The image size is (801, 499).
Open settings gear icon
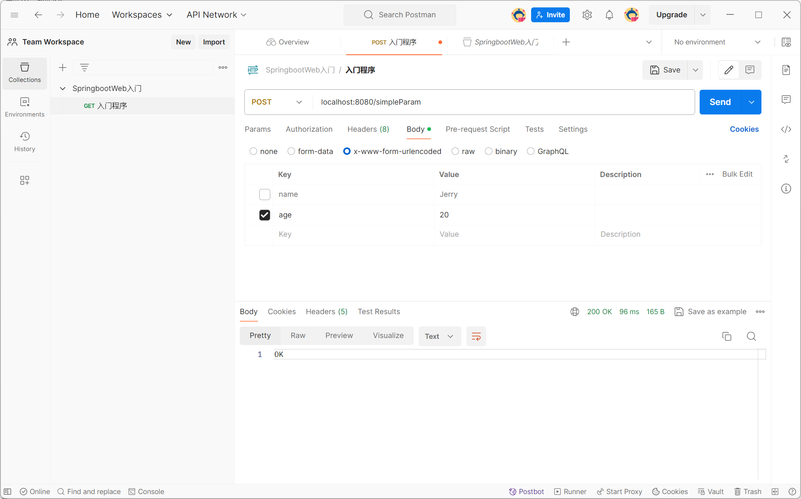(587, 15)
